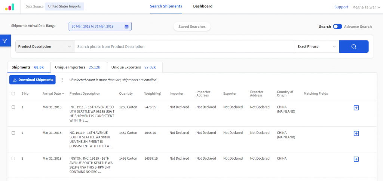Expand shipment row 1 with plus icon
Screen dimensions: 383x181
point(356,108)
